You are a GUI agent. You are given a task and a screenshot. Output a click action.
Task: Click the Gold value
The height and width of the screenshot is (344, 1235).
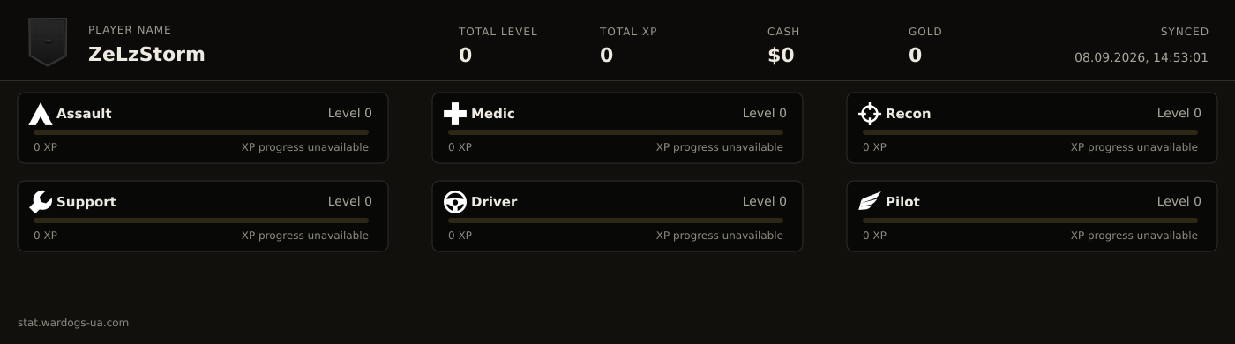(x=915, y=56)
